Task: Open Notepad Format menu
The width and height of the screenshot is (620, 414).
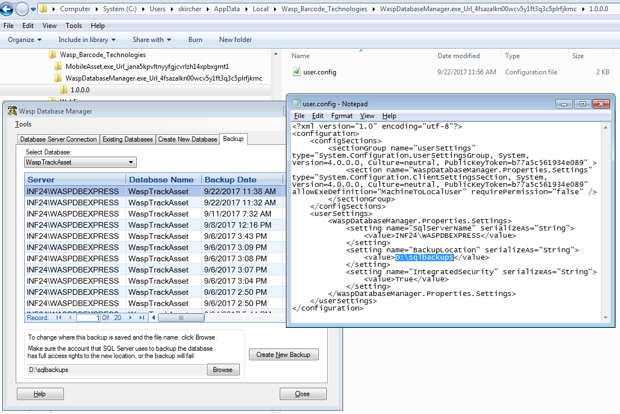Action: (341, 116)
